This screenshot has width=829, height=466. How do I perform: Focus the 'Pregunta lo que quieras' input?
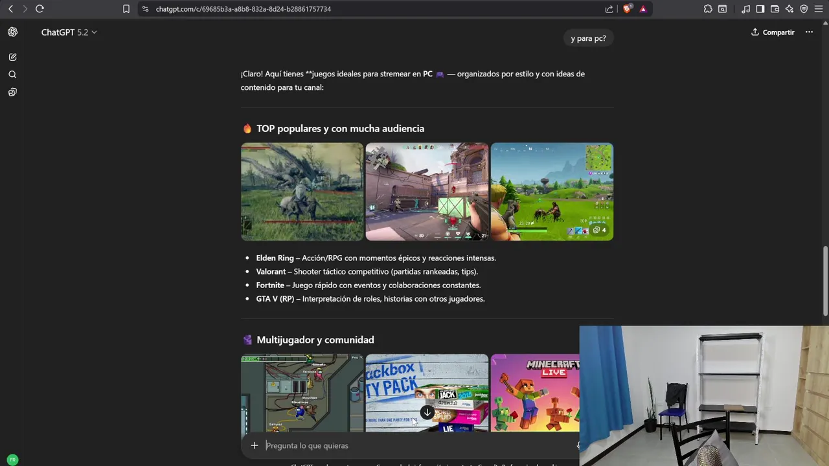tap(420, 445)
